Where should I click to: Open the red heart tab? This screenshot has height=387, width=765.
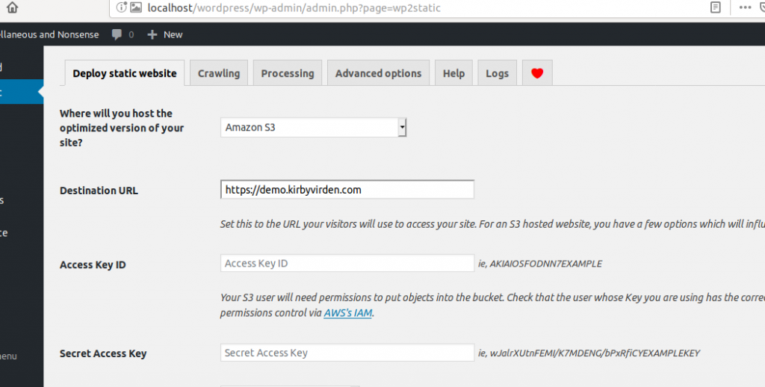pyautogui.click(x=537, y=73)
